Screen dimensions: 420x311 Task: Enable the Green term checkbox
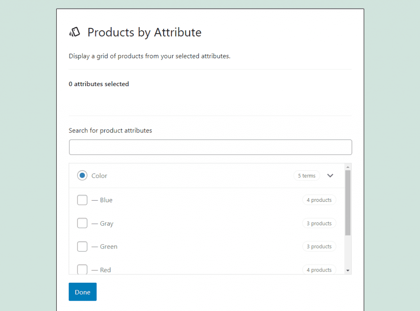[82, 246]
